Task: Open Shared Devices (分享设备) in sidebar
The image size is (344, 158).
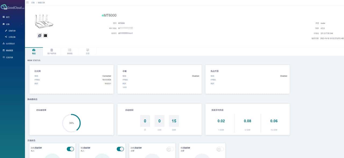Action: (12, 37)
